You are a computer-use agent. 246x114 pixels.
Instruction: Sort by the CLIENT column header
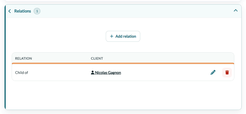(97, 58)
